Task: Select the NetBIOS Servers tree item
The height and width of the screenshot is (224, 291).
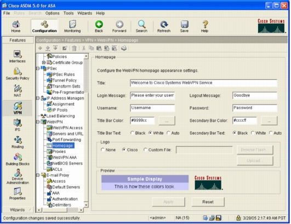Action: [x=65, y=163]
